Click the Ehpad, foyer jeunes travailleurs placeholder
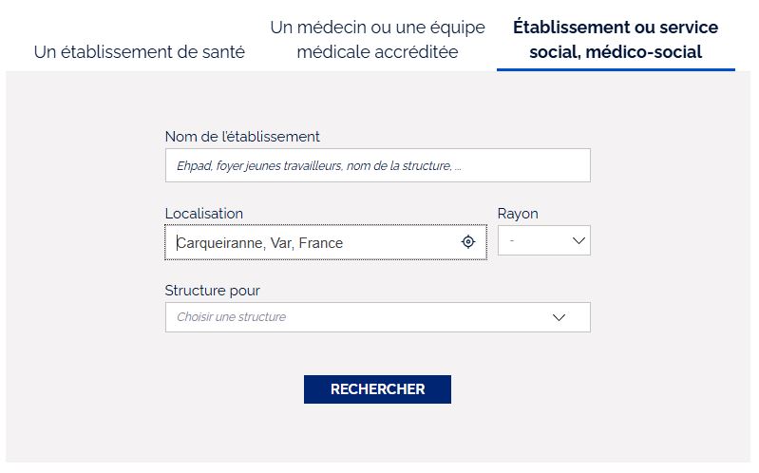The width and height of the screenshot is (759, 473). [318, 165]
